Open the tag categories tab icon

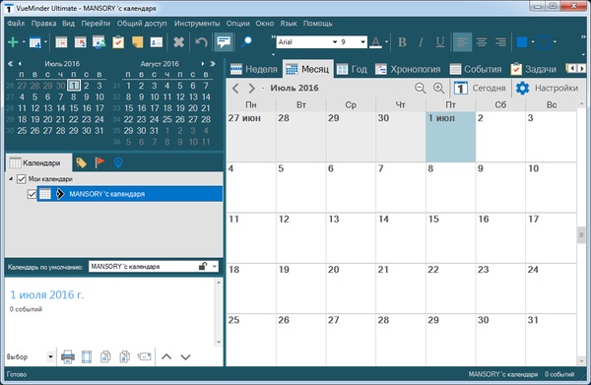81,162
